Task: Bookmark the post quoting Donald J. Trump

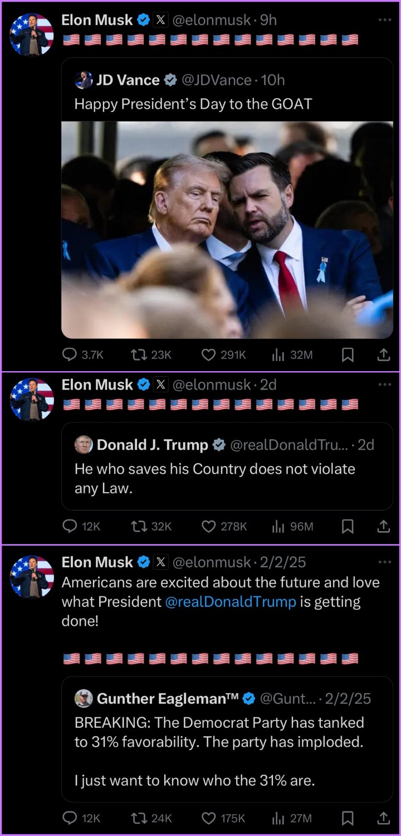Action: (348, 526)
